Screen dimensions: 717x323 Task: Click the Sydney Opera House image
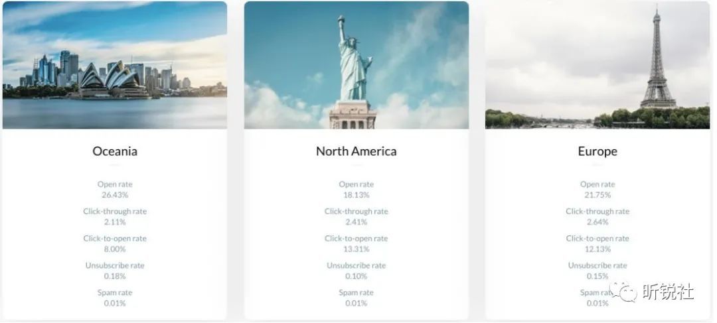pyautogui.click(x=115, y=65)
